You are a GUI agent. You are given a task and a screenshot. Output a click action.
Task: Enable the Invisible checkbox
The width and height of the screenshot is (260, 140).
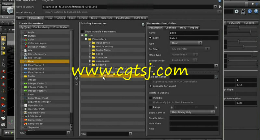(150, 98)
